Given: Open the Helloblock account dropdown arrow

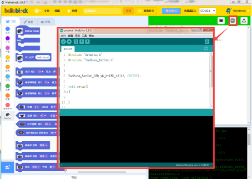Looking at the screenshot, I should click(248, 11).
